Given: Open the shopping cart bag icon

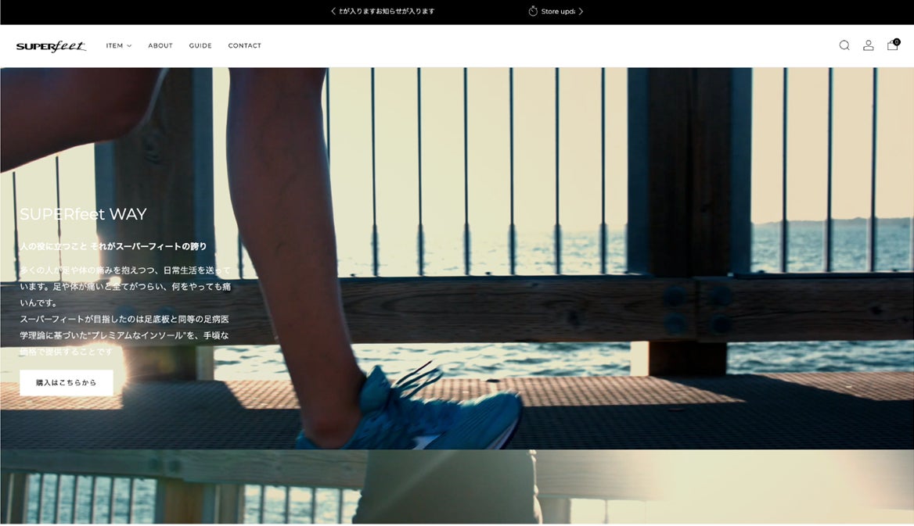Looking at the screenshot, I should coord(892,45).
